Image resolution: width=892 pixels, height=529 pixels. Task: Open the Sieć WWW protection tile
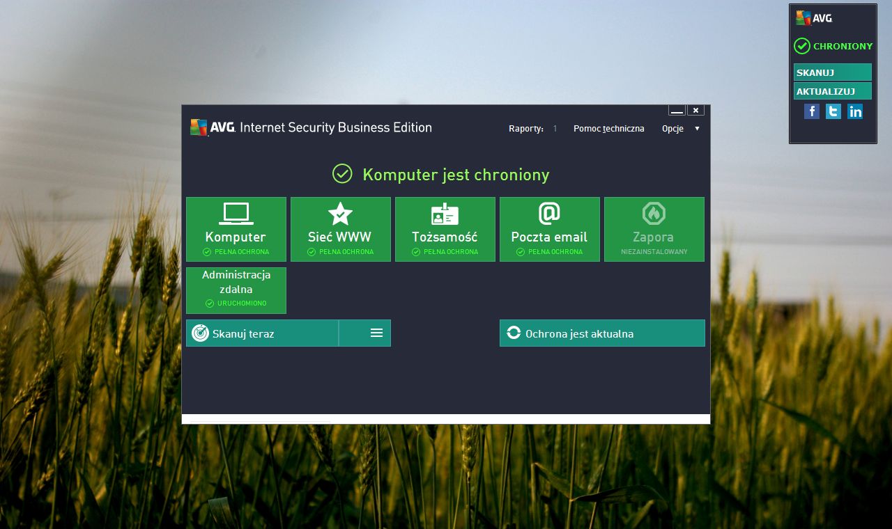click(x=341, y=229)
